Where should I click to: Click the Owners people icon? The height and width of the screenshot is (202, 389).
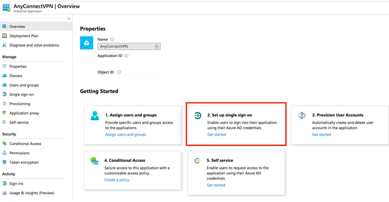click(x=4, y=76)
